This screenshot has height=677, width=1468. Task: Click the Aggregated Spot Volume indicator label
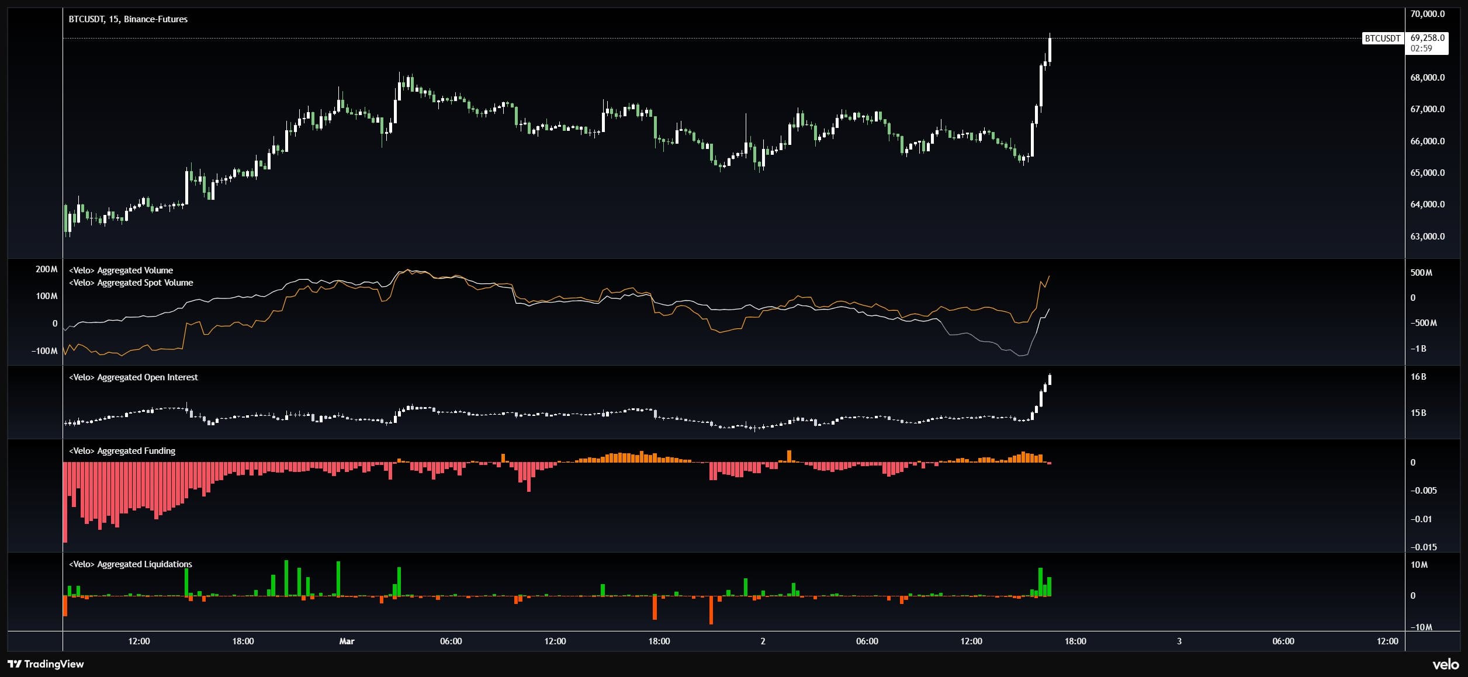131,283
